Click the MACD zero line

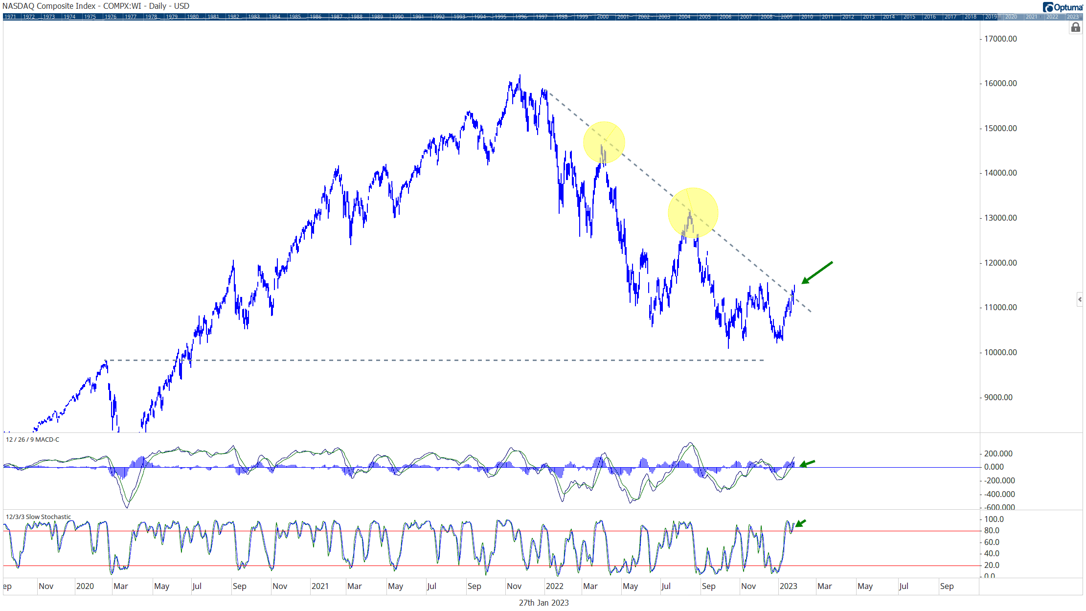point(492,467)
